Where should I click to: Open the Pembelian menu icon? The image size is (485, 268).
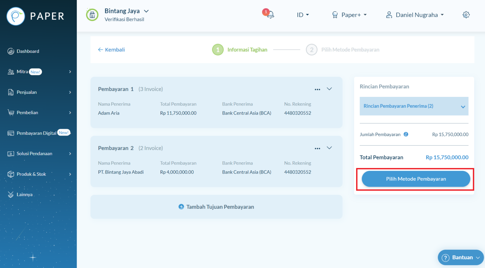(x=11, y=112)
